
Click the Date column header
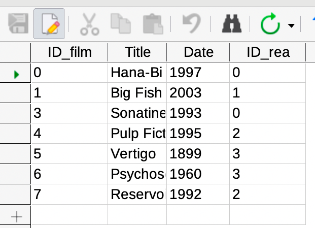(x=198, y=52)
